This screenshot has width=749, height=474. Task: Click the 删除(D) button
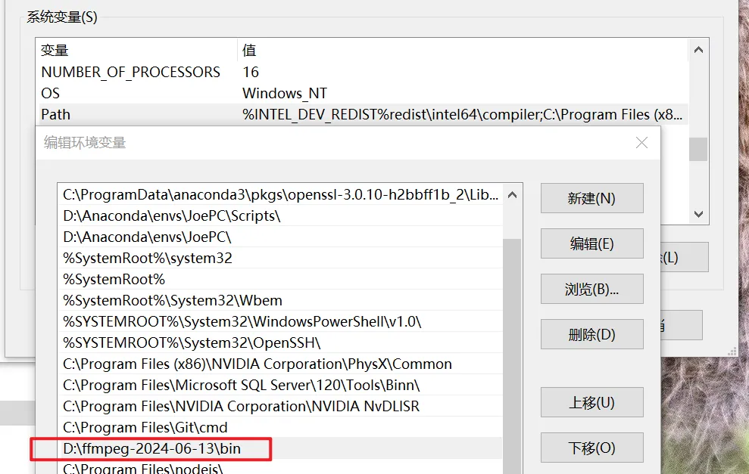[591, 334]
